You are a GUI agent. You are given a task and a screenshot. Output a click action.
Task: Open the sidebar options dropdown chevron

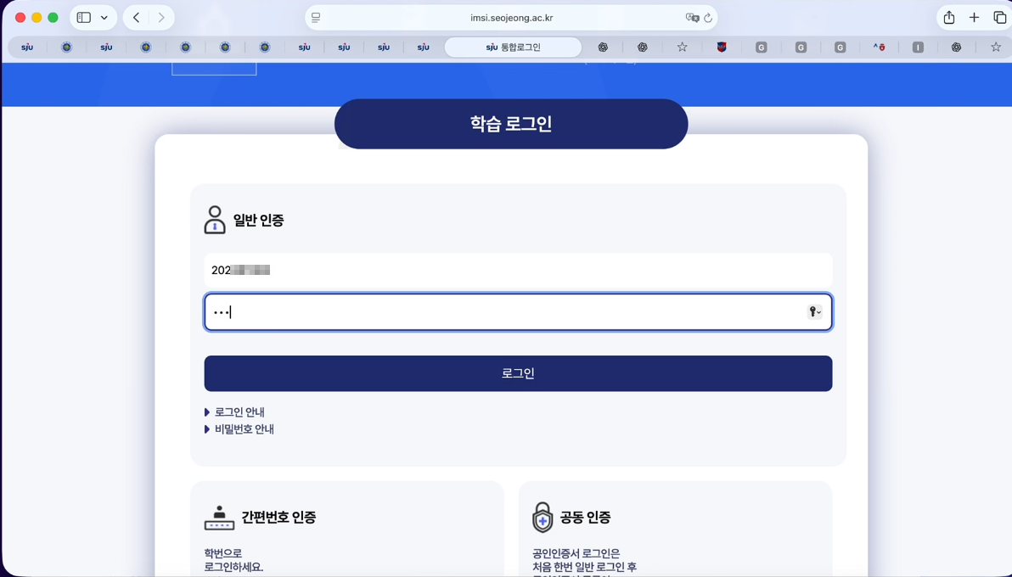point(104,18)
